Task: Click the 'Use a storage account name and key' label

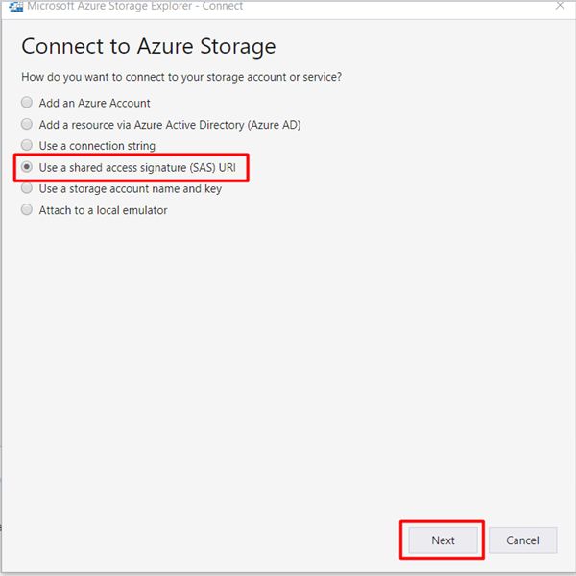Action: pos(130,189)
